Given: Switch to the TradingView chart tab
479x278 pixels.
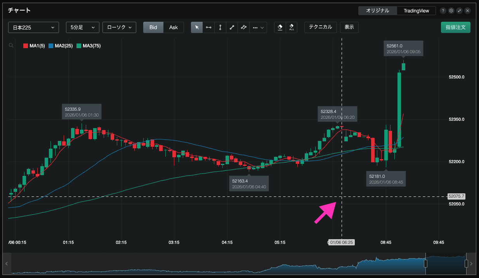Looking at the screenshot, I should 416,11.
